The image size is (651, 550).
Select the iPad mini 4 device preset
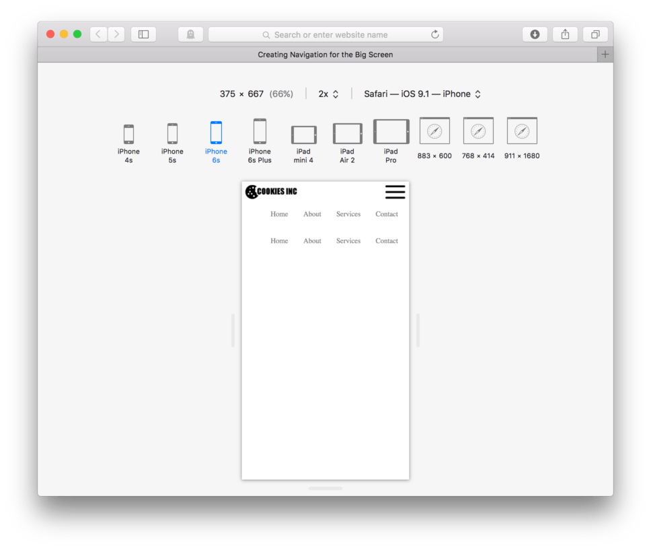coord(303,145)
